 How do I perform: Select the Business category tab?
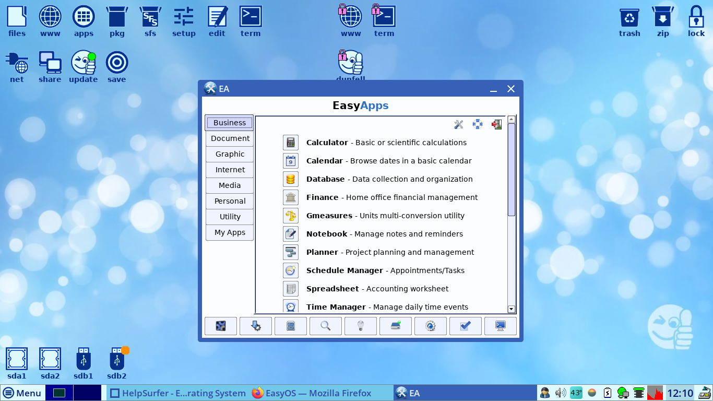point(229,123)
